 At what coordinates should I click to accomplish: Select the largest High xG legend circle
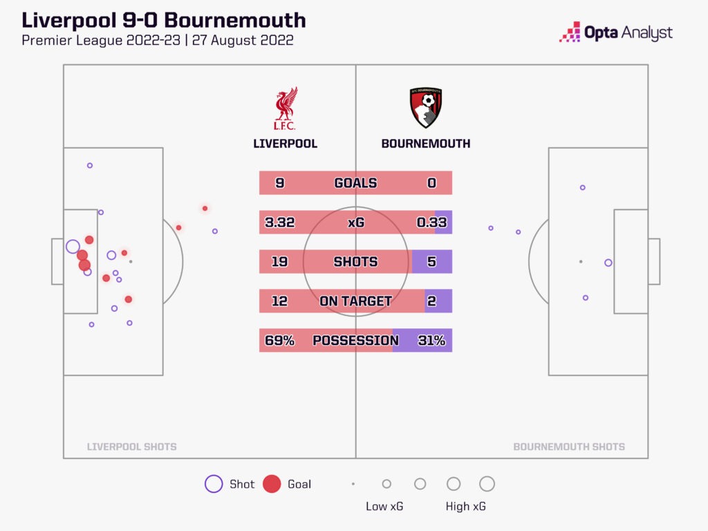(487, 484)
